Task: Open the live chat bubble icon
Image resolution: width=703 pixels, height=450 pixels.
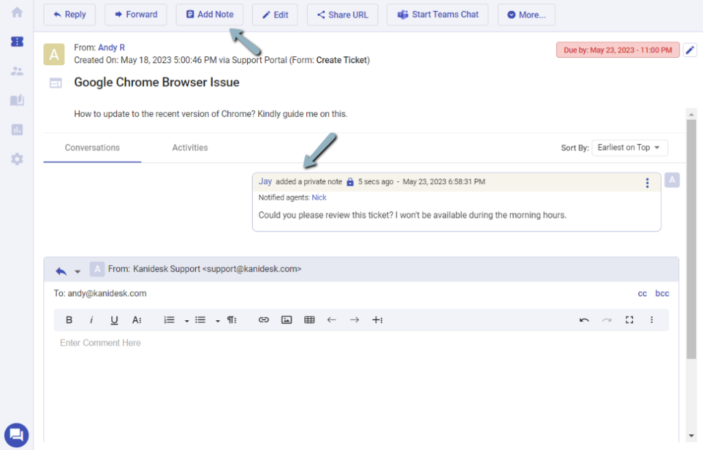Action: 16,434
